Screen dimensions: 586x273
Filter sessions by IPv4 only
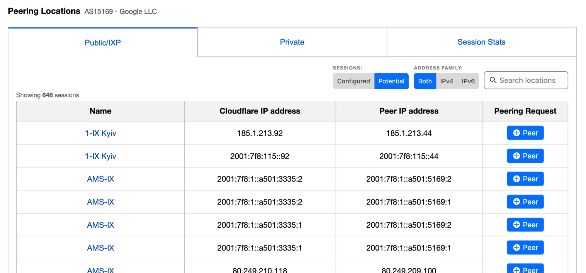coord(446,81)
